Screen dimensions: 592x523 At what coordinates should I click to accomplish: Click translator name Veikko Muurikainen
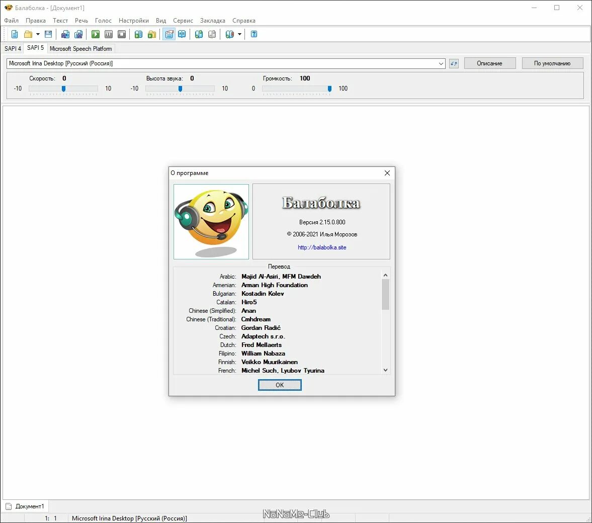269,362
